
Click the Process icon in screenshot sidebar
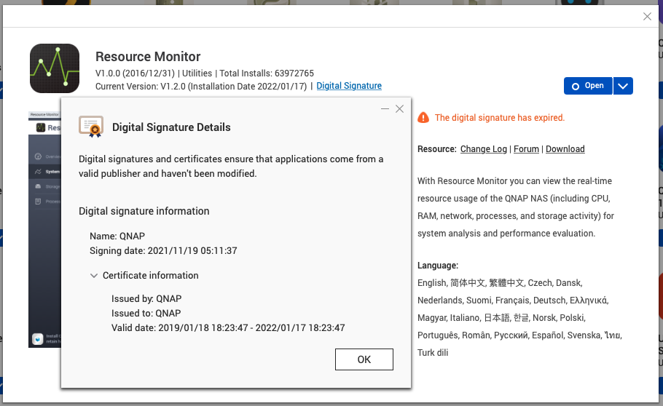click(37, 202)
